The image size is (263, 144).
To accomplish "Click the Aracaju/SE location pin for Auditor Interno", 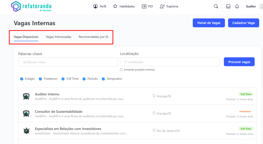I will [154, 96].
